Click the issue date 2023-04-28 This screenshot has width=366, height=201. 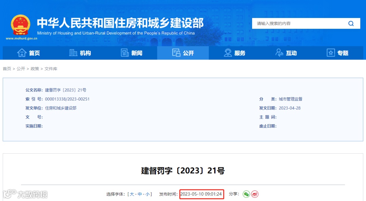click(x=290, y=108)
